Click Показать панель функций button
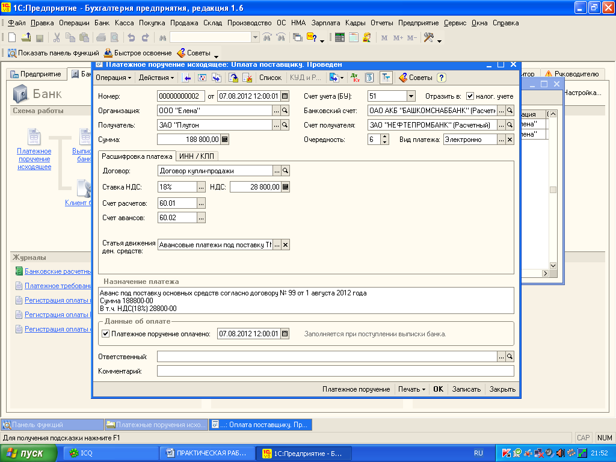 [x=54, y=53]
